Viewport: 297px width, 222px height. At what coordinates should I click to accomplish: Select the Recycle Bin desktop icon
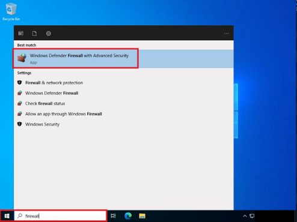click(x=11, y=11)
